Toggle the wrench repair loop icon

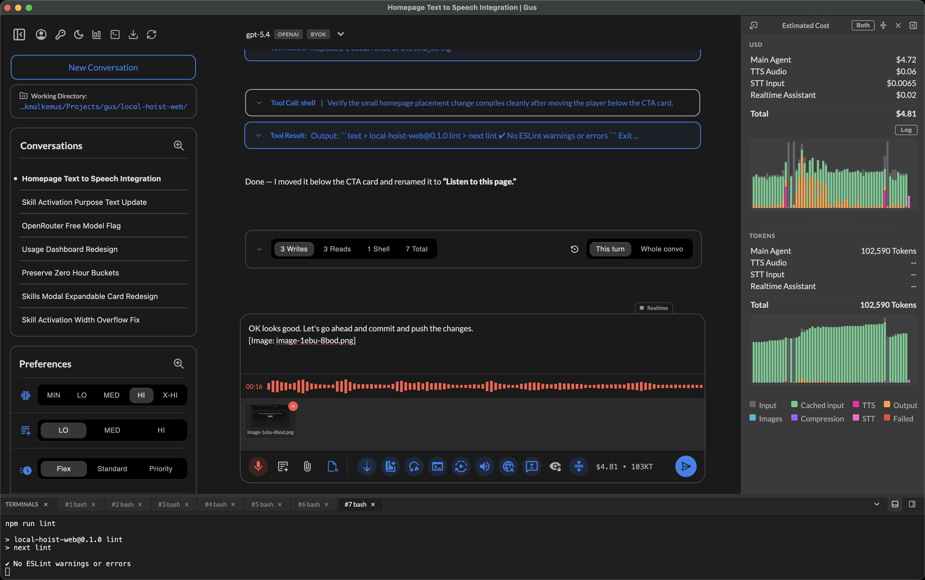(x=414, y=466)
